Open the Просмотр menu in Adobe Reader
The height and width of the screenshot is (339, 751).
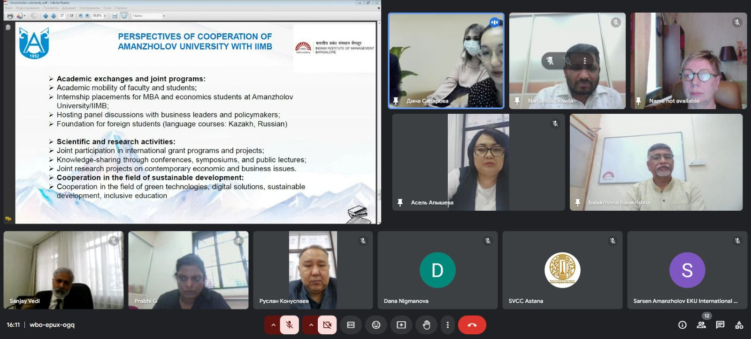click(x=50, y=8)
